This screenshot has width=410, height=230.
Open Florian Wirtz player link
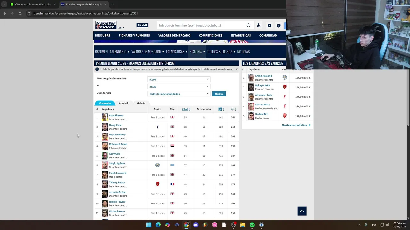[262, 104]
